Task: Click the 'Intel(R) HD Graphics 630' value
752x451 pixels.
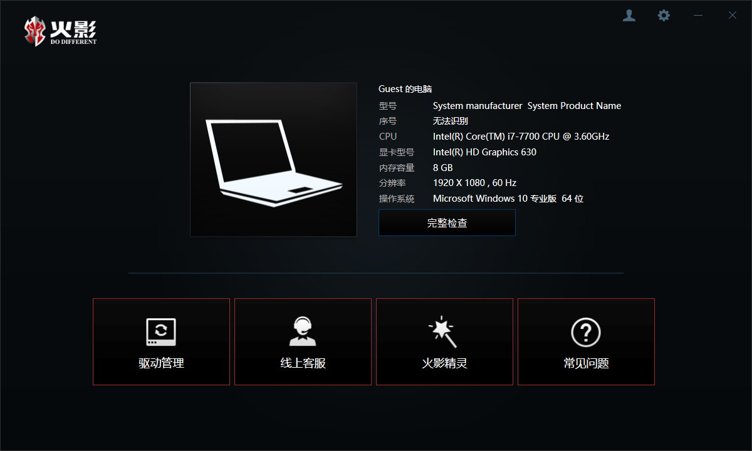Action: (x=484, y=152)
